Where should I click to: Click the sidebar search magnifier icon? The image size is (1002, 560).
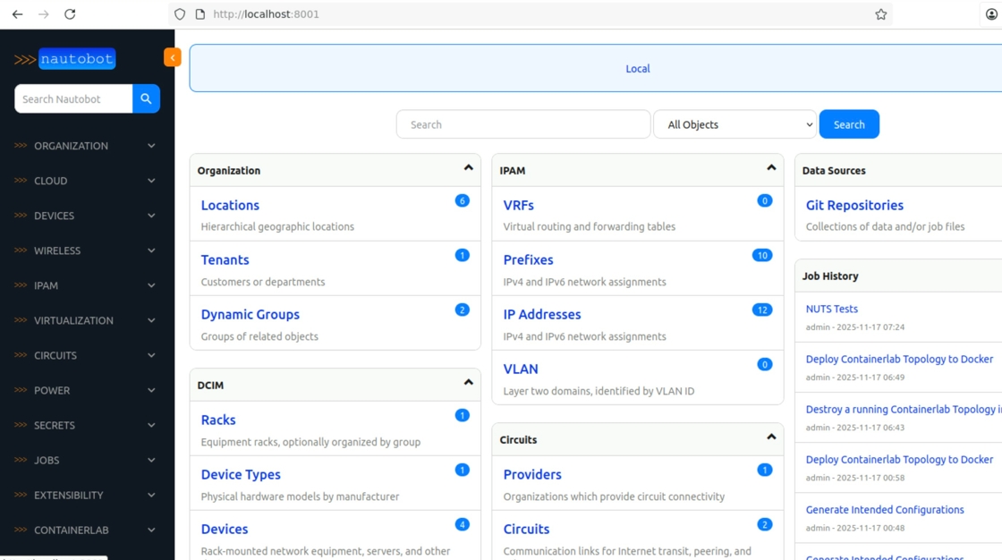(x=146, y=99)
